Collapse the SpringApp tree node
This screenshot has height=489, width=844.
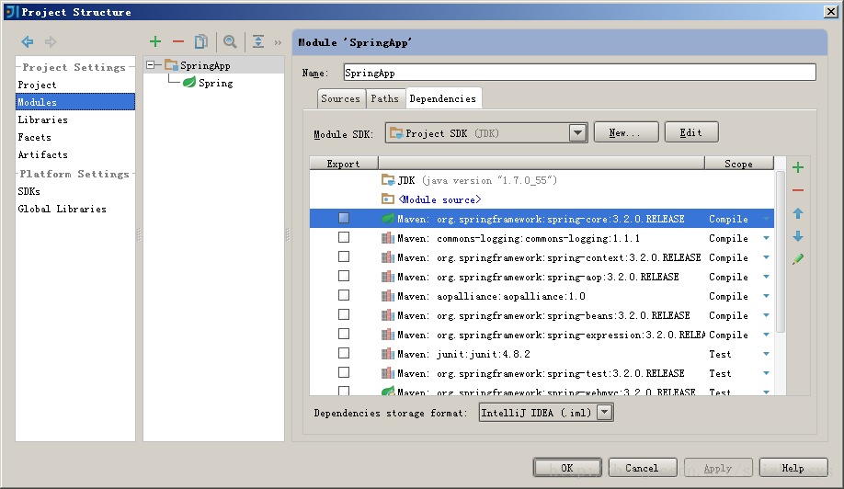(x=151, y=65)
